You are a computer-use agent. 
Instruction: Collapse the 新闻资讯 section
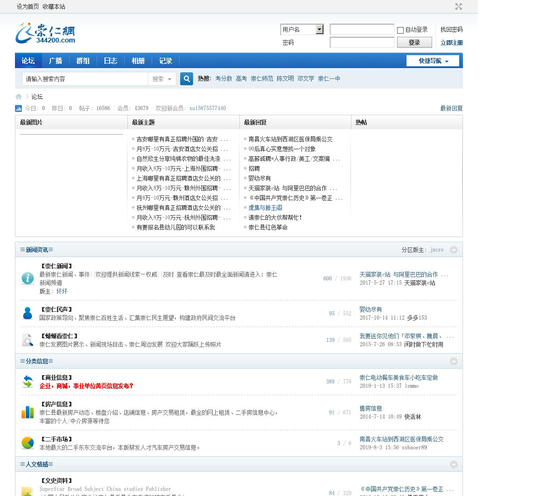click(x=454, y=250)
